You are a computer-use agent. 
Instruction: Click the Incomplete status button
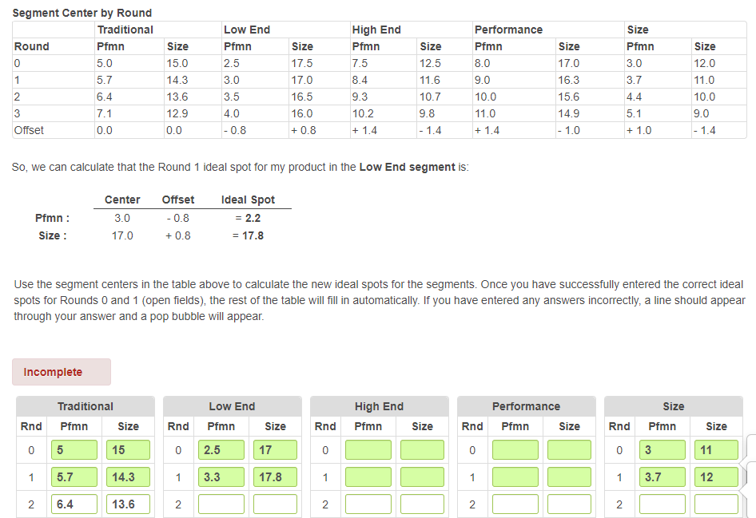[62, 372]
